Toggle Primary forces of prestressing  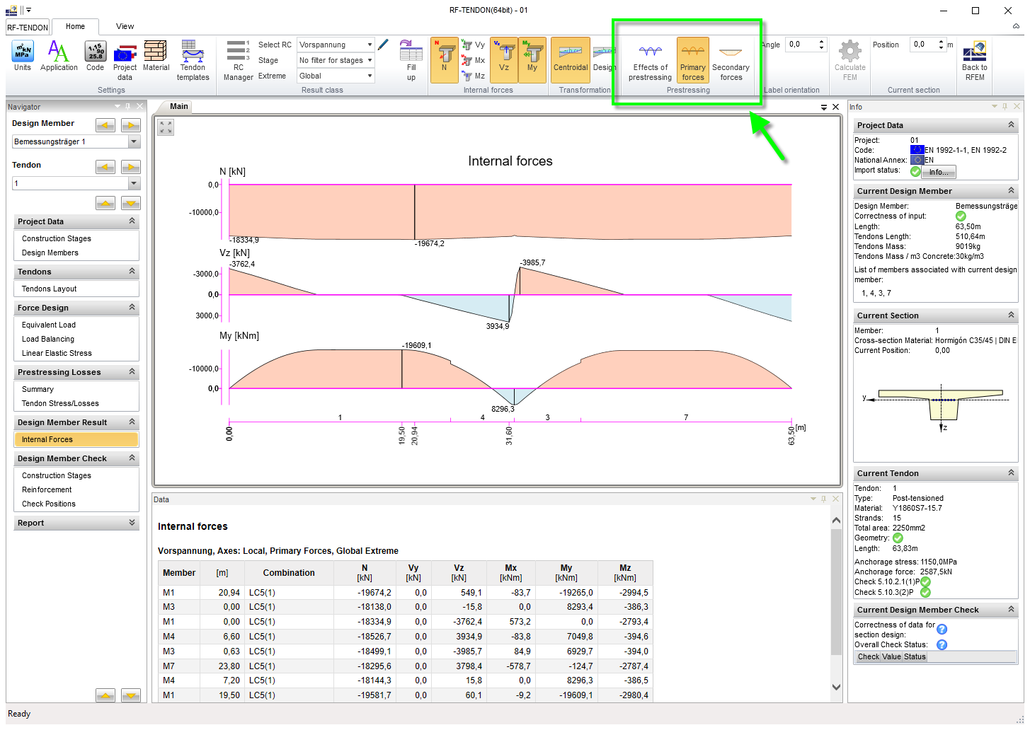693,60
